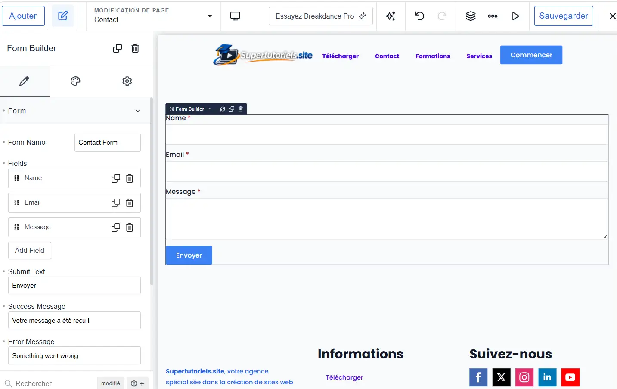Switch to the palette design tab

[75, 81]
